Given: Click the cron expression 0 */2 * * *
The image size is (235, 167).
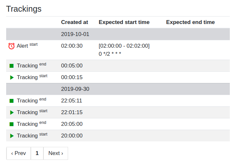Looking at the screenshot, I should pos(110,54).
